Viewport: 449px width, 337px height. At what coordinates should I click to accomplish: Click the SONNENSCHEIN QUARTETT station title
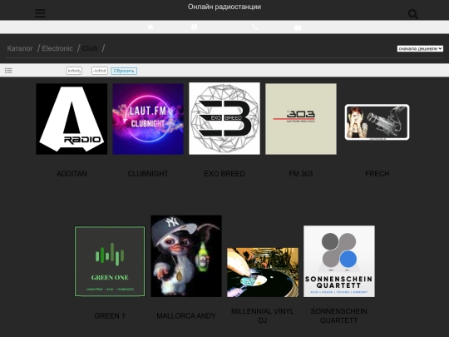[339, 316]
